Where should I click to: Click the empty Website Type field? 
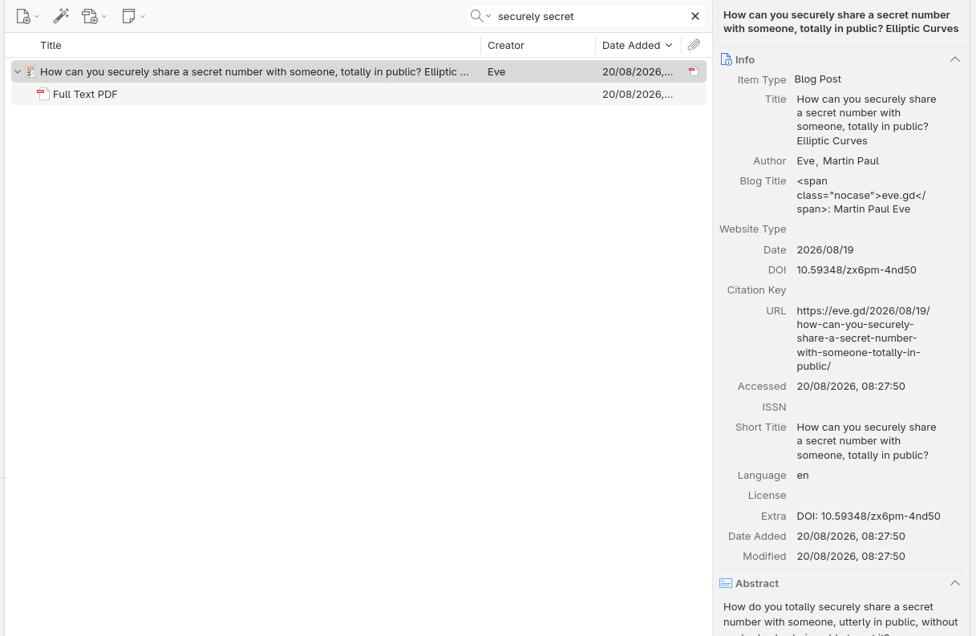pos(876,229)
